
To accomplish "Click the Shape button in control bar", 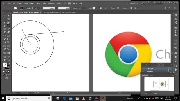I will pos(113,8).
